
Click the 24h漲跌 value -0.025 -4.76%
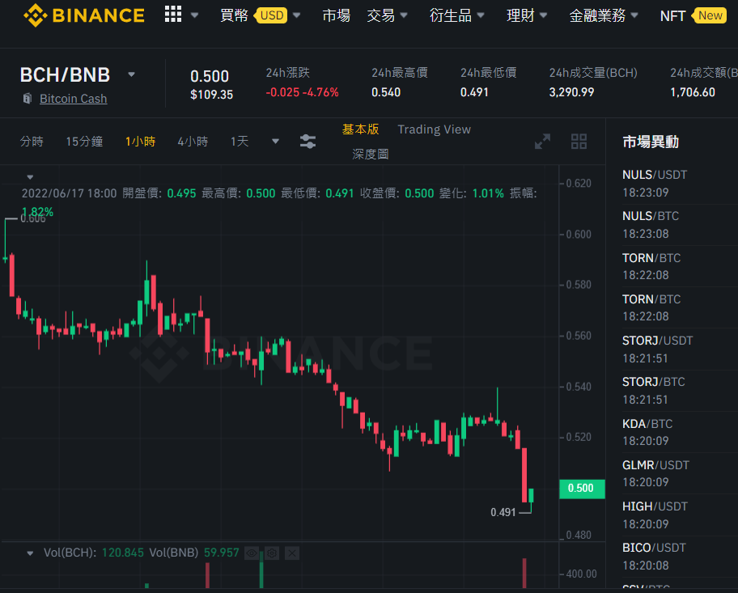click(x=302, y=92)
